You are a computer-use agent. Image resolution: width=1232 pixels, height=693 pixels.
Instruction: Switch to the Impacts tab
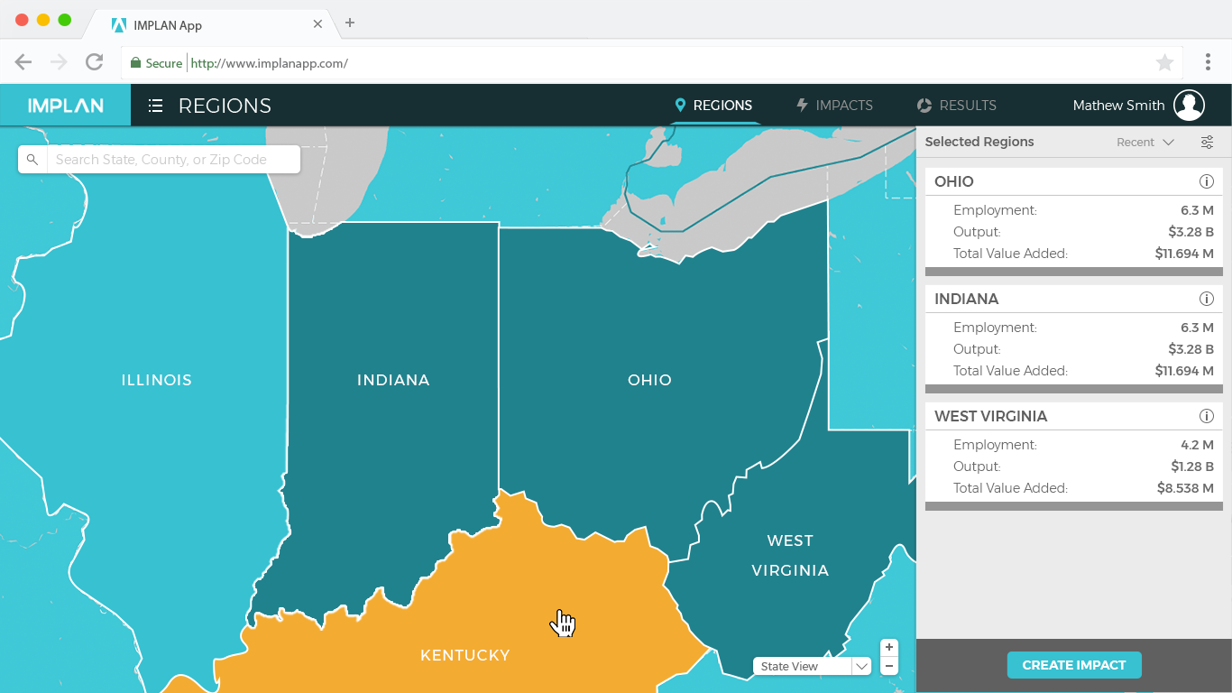tap(834, 106)
